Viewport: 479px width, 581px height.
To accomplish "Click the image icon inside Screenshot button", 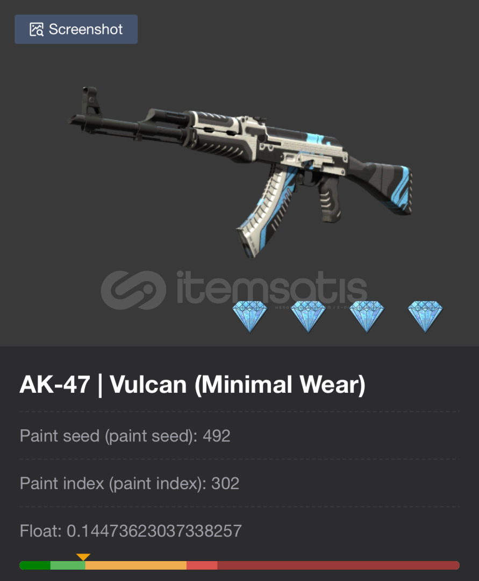I will [x=36, y=29].
